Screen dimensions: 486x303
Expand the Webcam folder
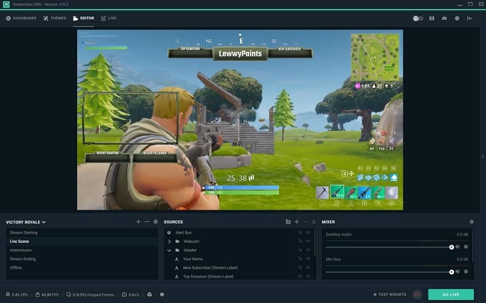click(x=169, y=242)
